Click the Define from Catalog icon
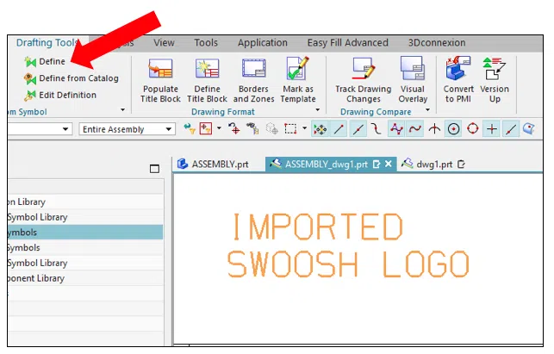Viewport: 554px width, 354px height. 30,78
